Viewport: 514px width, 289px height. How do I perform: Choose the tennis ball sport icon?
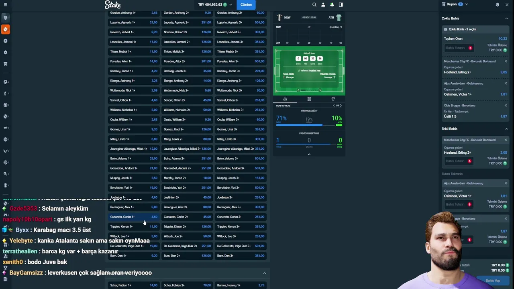tap(5, 105)
